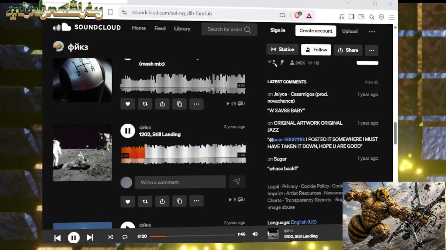Click the Write a comment field
This screenshot has height=250, width=446.
point(180,182)
